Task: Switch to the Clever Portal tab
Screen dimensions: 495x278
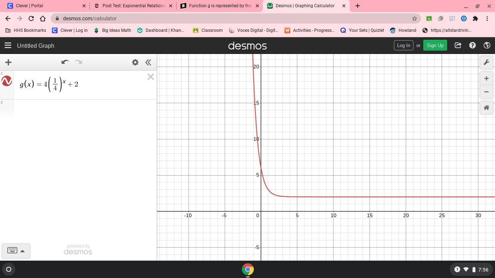Action: (x=45, y=6)
